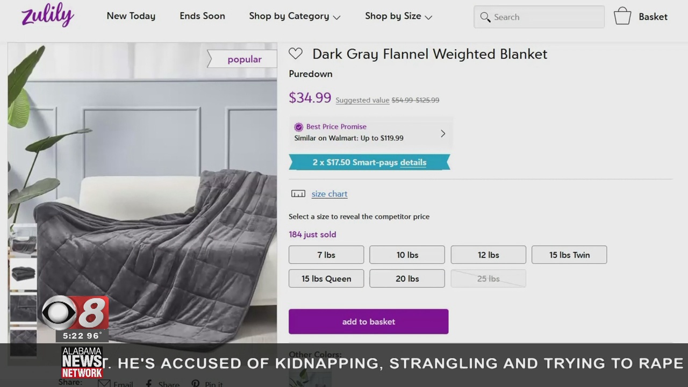Choose the 15 lbs Queen size
Viewport: 688px width, 387px height.
coord(326,278)
